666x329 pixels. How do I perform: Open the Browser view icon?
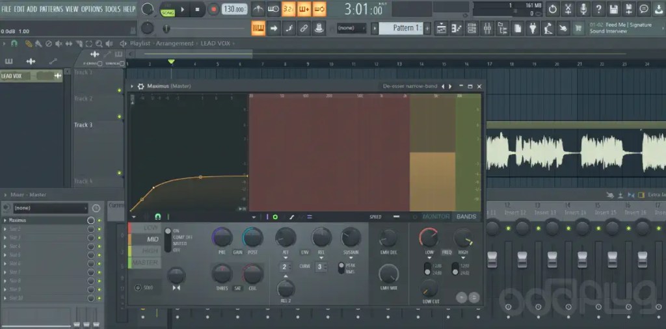coord(503,29)
